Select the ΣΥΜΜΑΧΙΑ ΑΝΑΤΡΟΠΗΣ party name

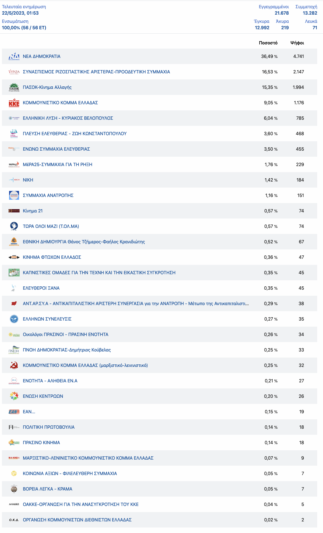[x=48, y=195]
